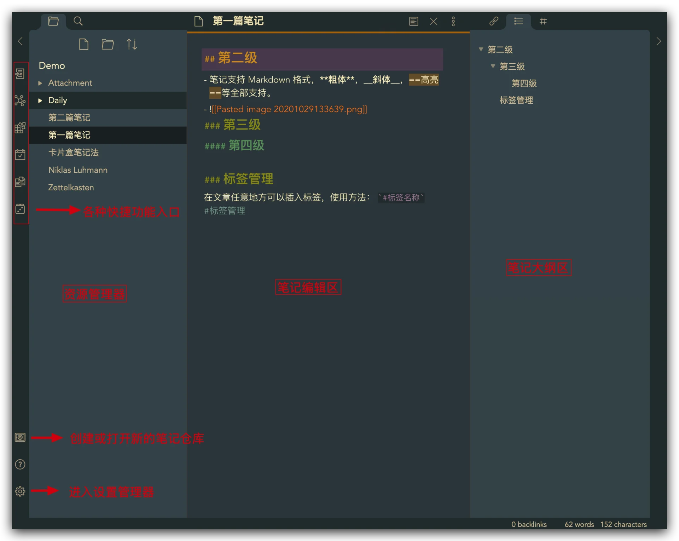Screen dimensions: 679x541
Task: Create a new note in the sidebar
Action: 84,44
